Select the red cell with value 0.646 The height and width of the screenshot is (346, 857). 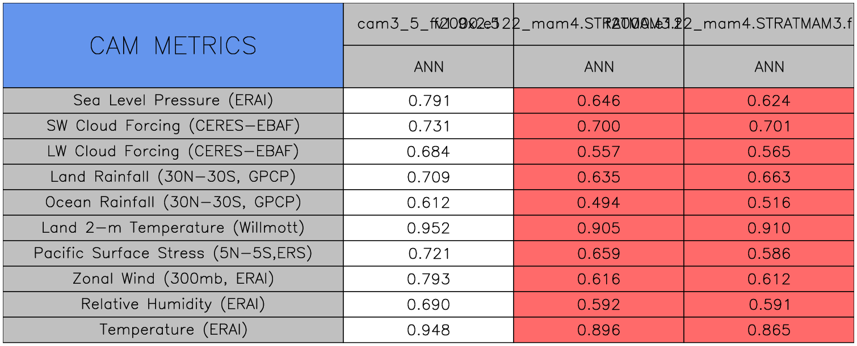[x=599, y=101]
